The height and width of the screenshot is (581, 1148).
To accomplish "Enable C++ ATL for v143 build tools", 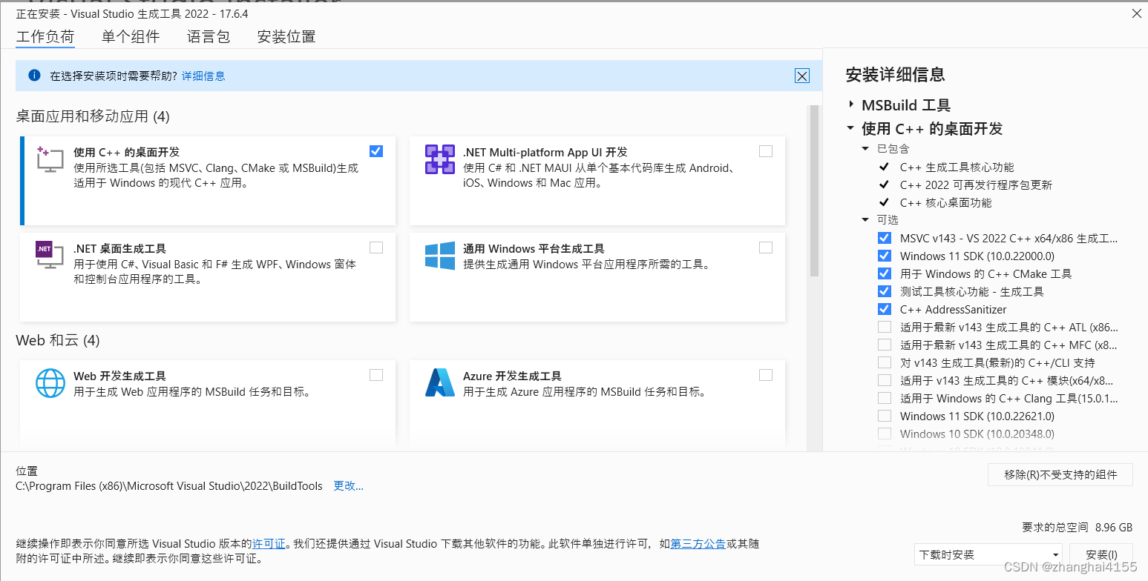I will [885, 327].
